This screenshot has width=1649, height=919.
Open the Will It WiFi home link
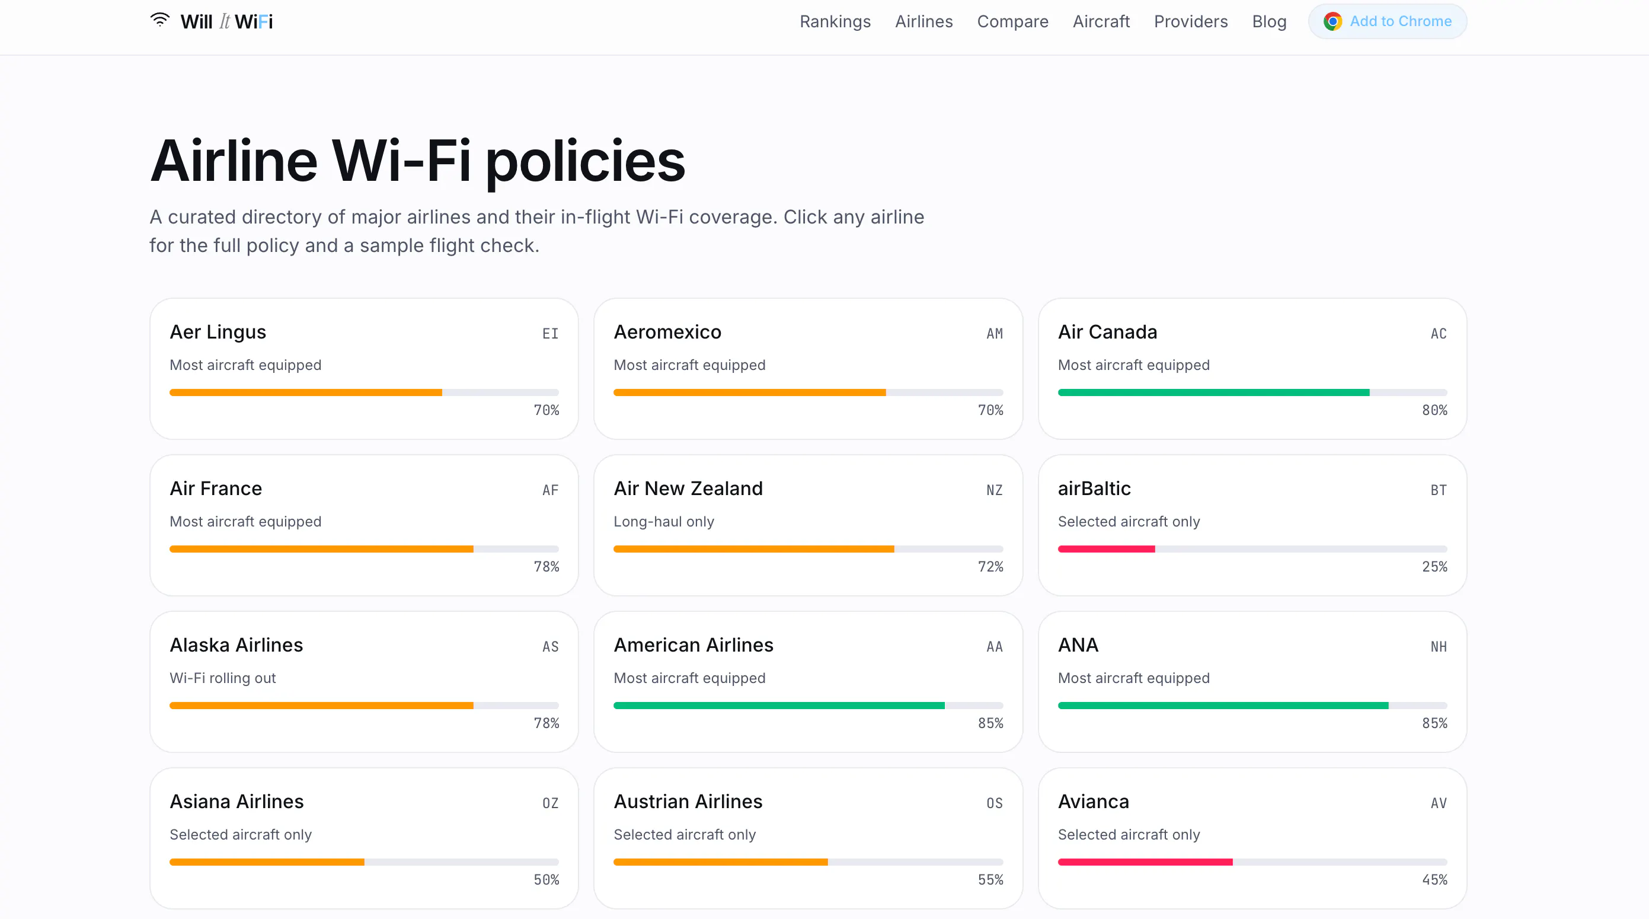pos(211,21)
